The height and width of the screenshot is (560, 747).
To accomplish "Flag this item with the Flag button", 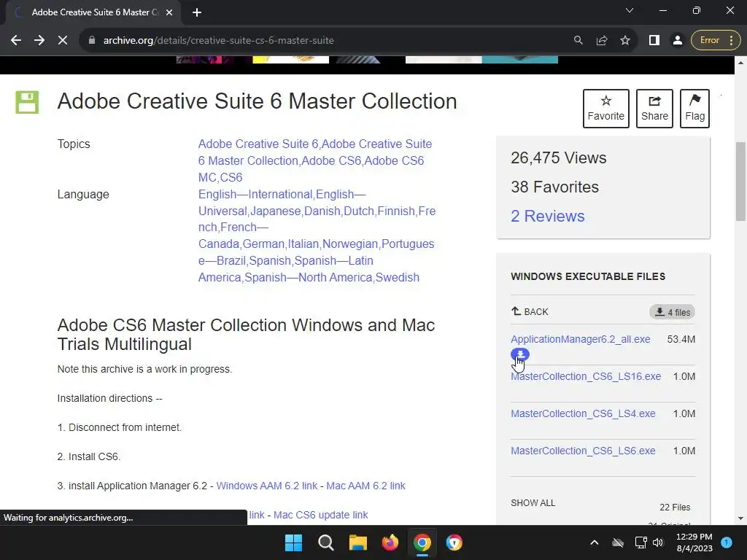I will point(694,109).
